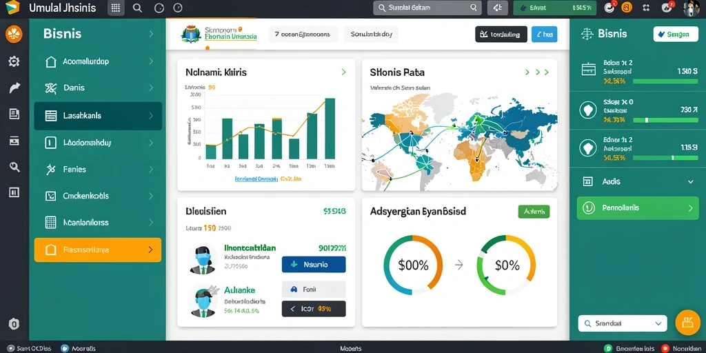Image resolution: width=706 pixels, height=353 pixels.
Task: Click the orange floating basket button
Action: click(x=687, y=323)
